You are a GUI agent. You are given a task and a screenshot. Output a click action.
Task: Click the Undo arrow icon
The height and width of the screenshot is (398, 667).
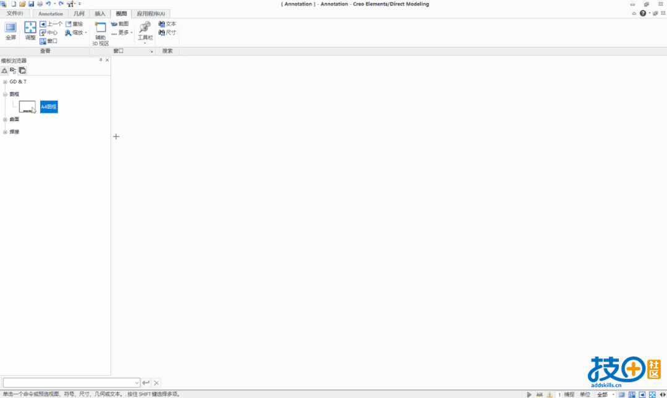coord(48,4)
